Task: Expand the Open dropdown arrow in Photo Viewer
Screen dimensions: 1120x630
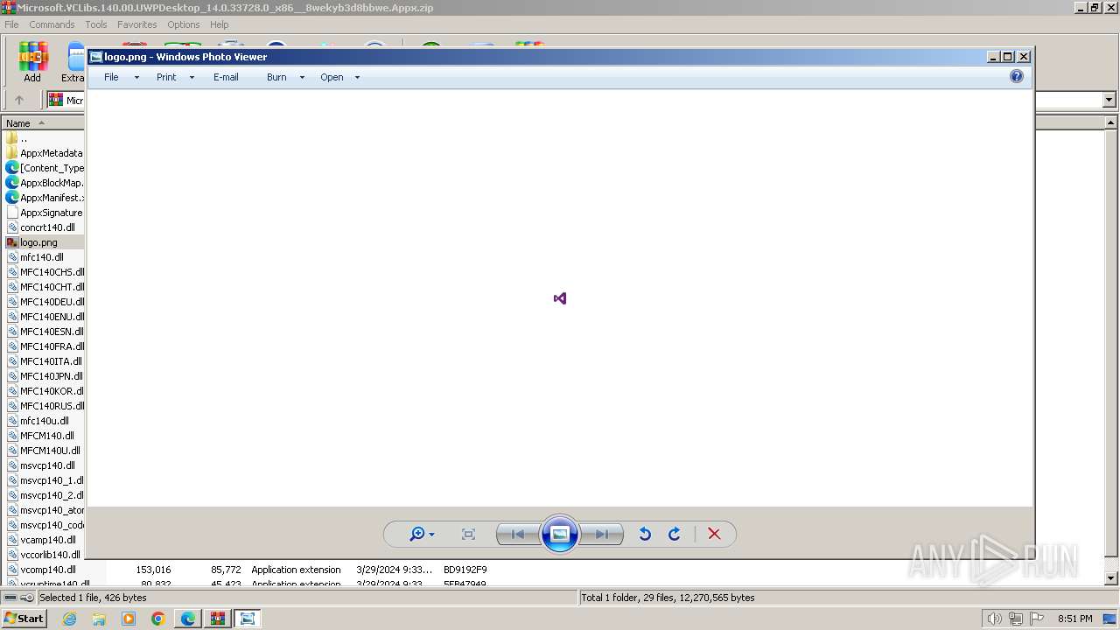Action: tap(357, 78)
